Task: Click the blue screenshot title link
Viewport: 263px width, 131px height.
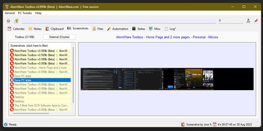Action: (167, 37)
